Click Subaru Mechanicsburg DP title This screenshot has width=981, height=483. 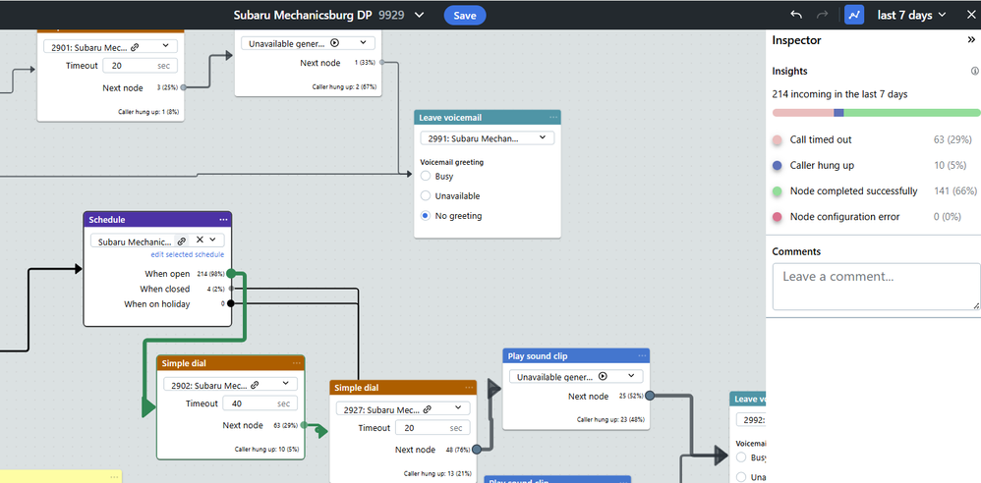[x=303, y=15]
